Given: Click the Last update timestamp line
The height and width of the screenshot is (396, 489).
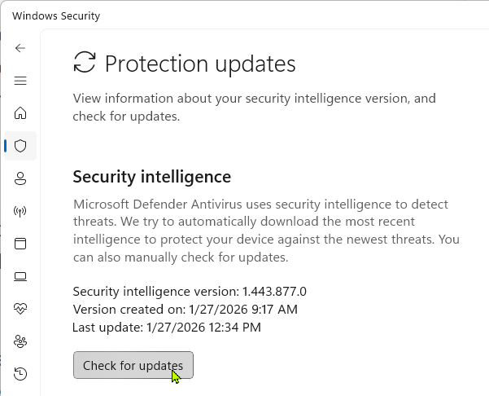Looking at the screenshot, I should [167, 328].
